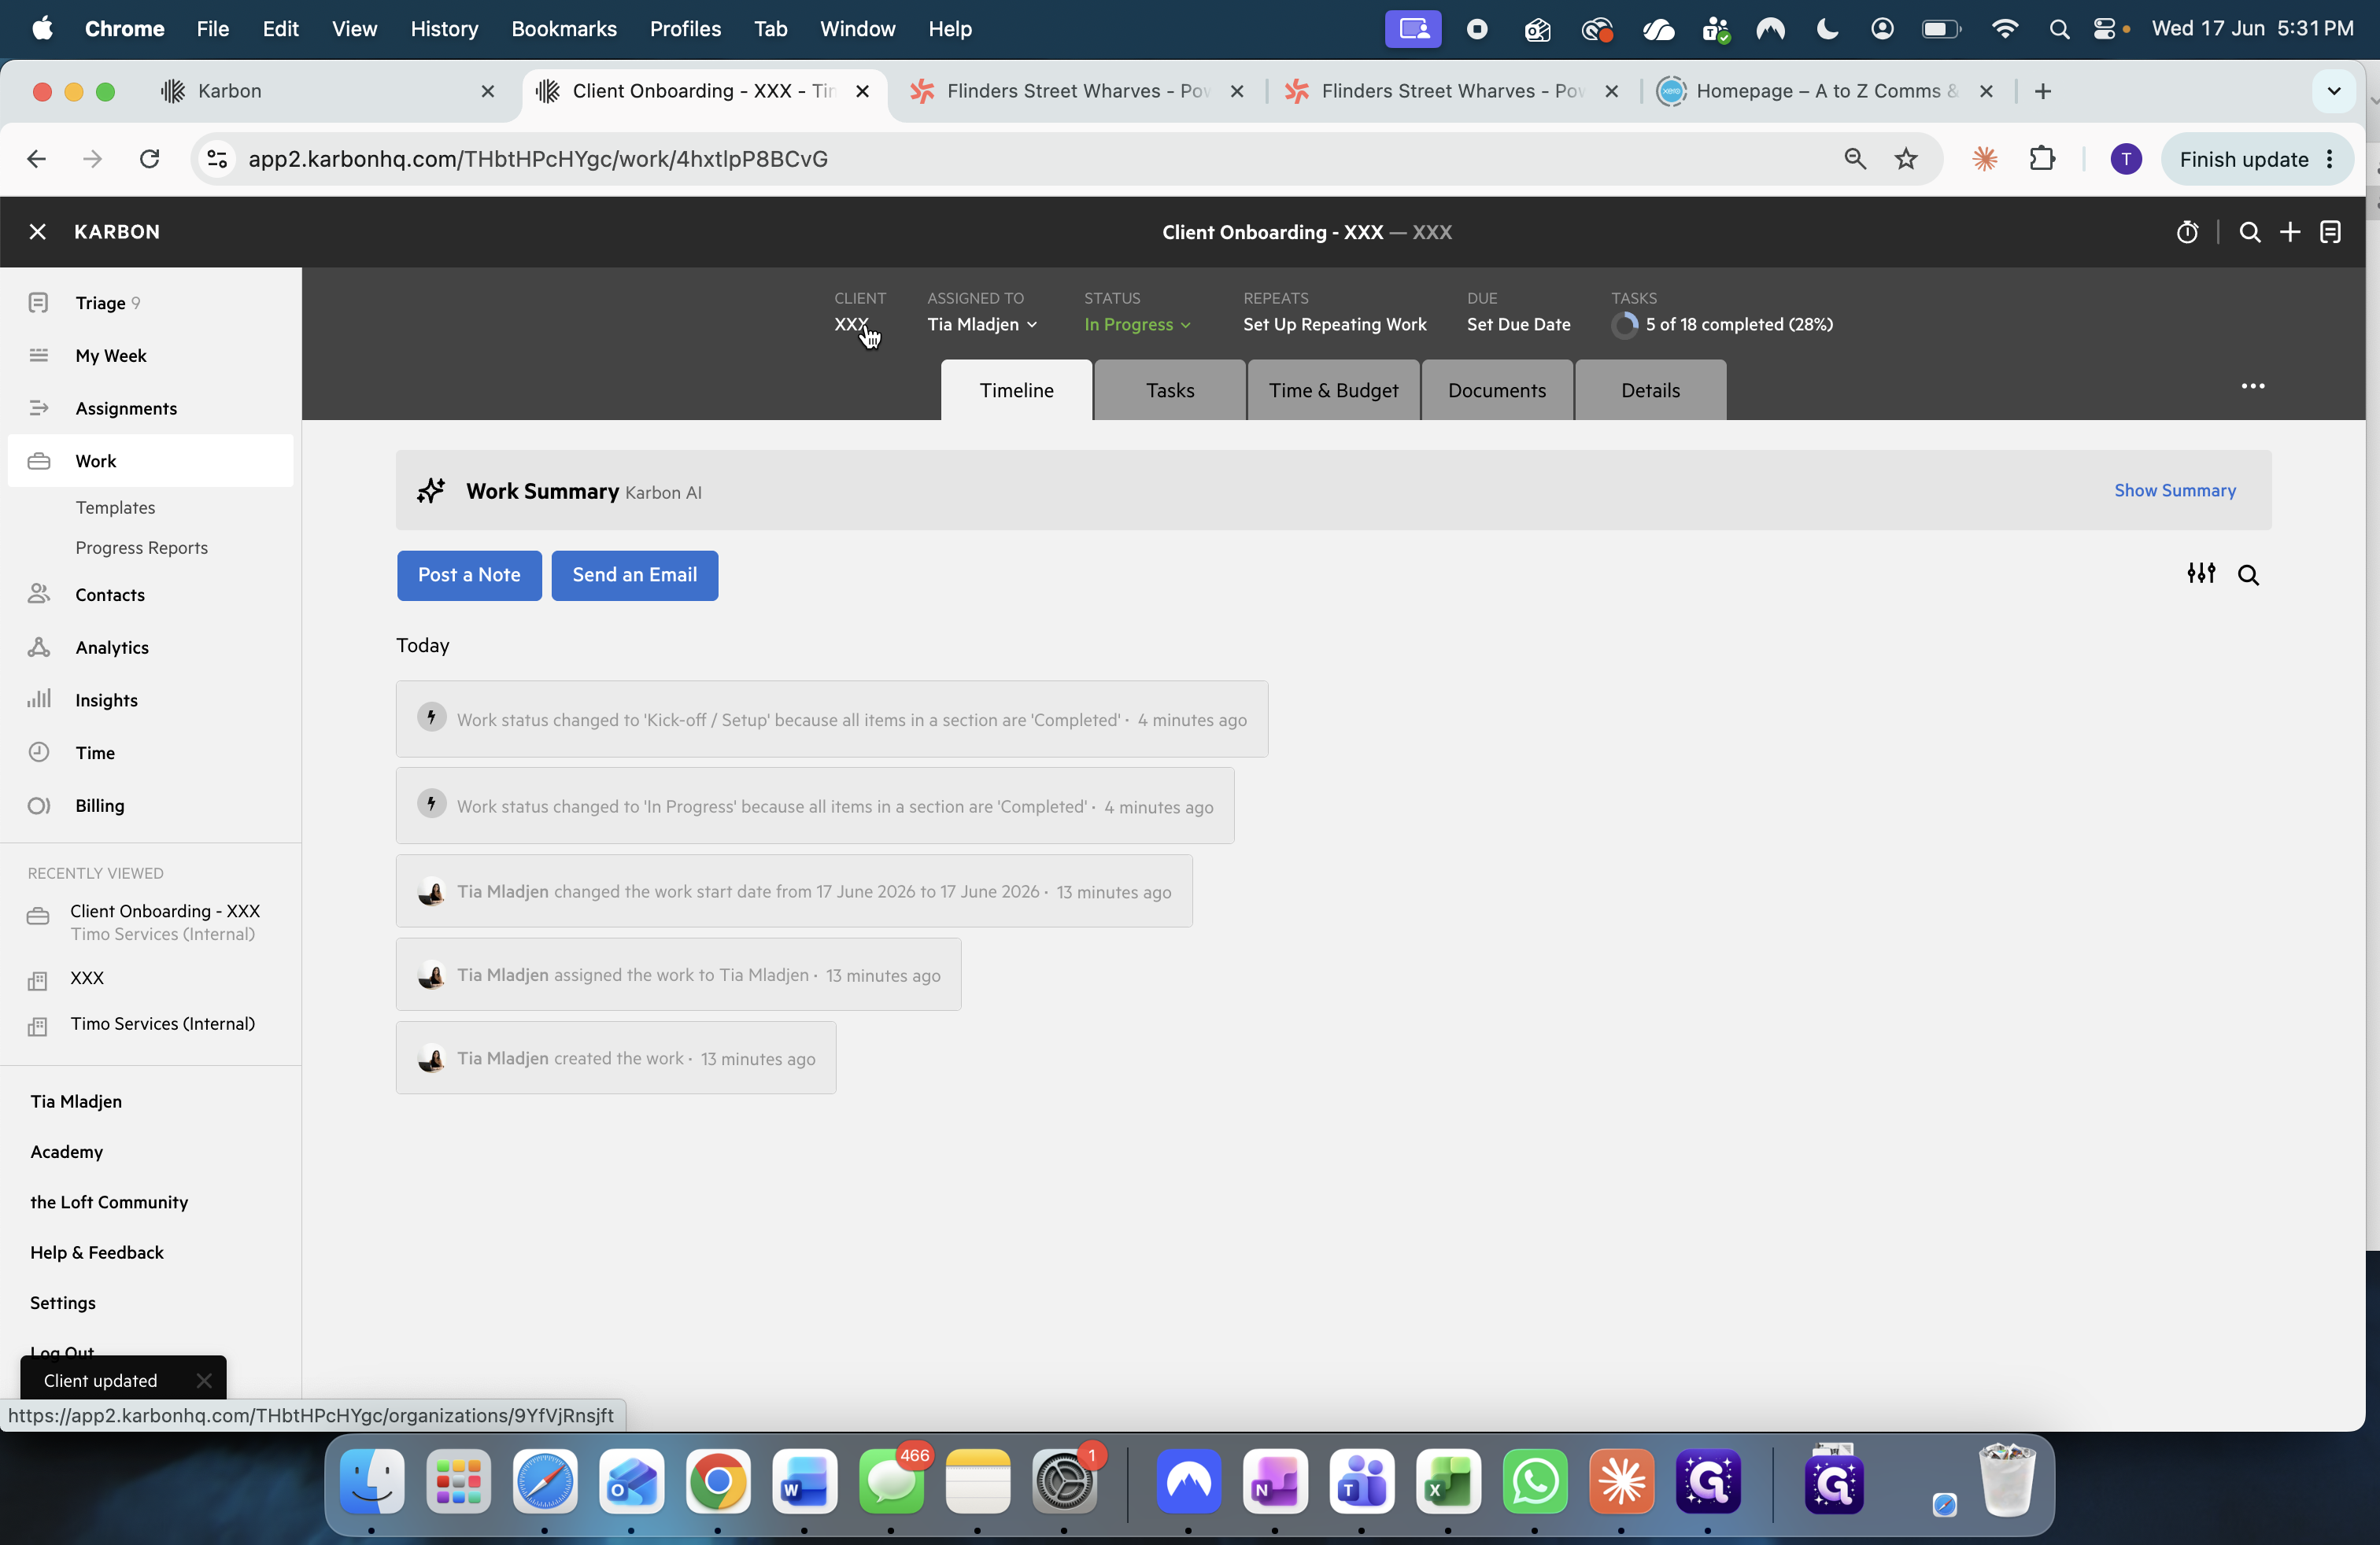Open the Bookmarks menu in menu bar
The width and height of the screenshot is (2380, 1545).
(x=564, y=29)
